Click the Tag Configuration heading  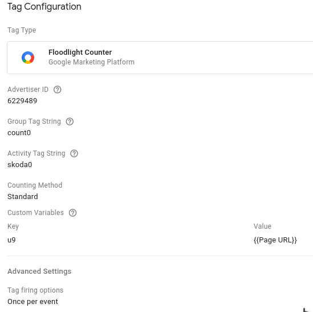pos(44,7)
